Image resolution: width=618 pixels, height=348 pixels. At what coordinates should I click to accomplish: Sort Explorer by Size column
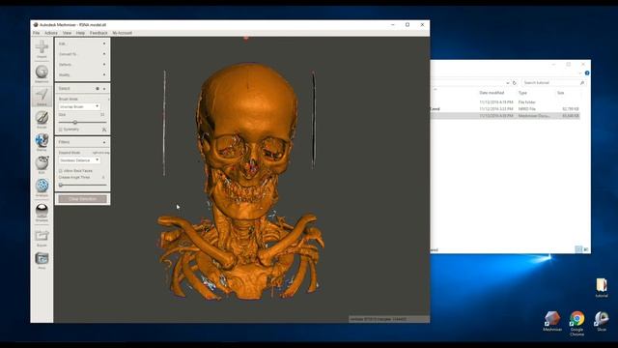tap(560, 93)
